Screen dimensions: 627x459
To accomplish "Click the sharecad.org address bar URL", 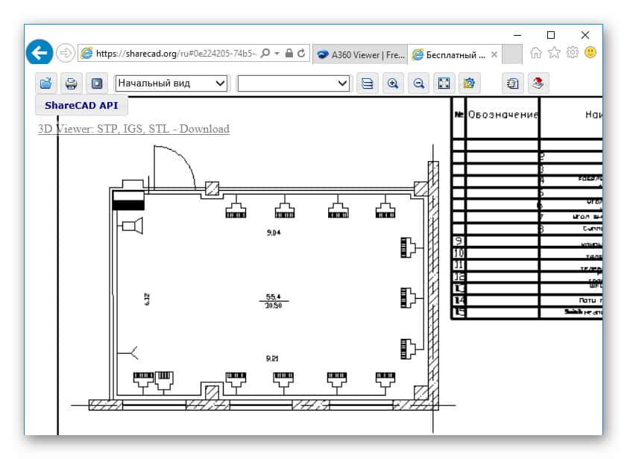I will [x=175, y=54].
